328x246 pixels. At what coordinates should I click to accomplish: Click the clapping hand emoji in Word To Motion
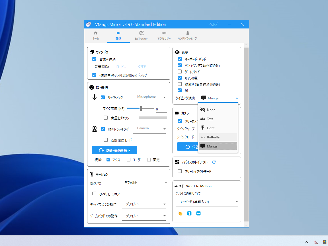(180, 213)
